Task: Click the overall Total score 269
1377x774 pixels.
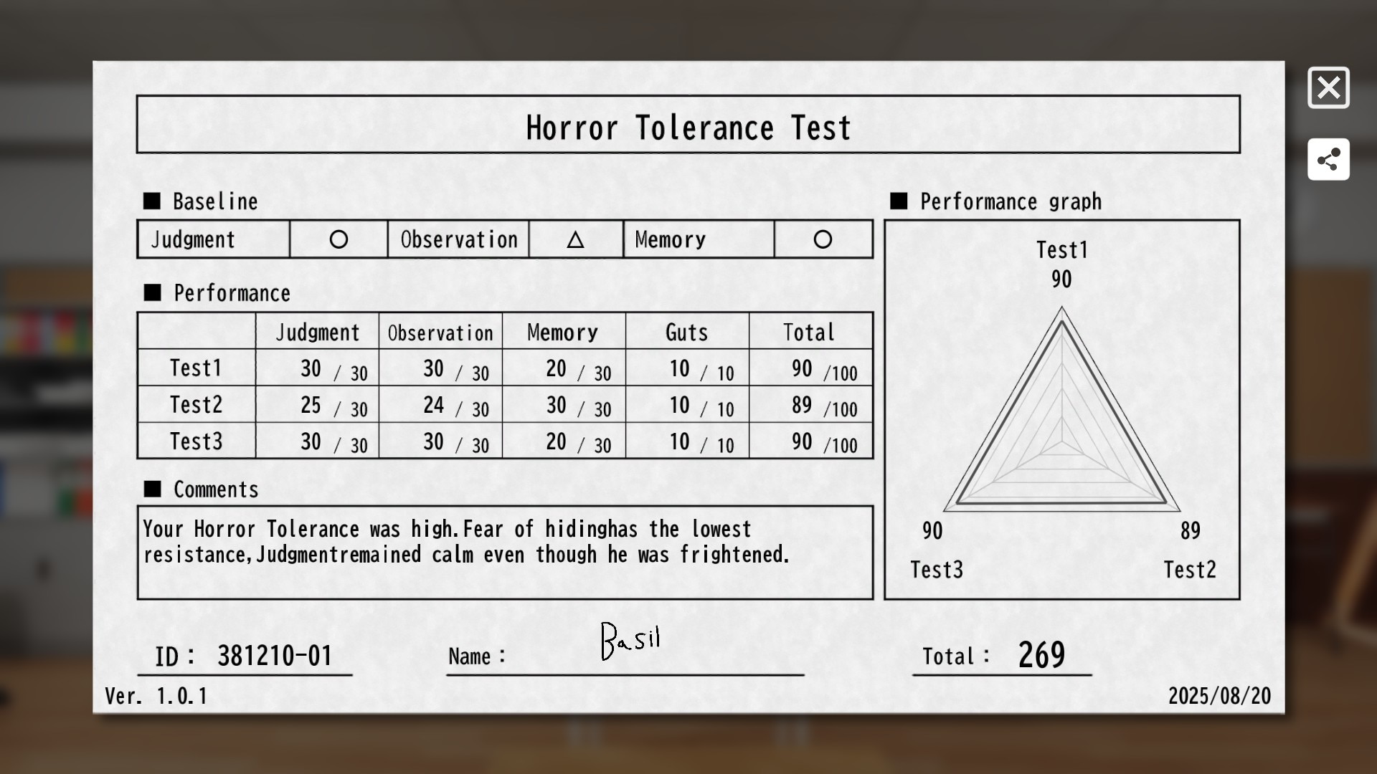Action: 1041,655
